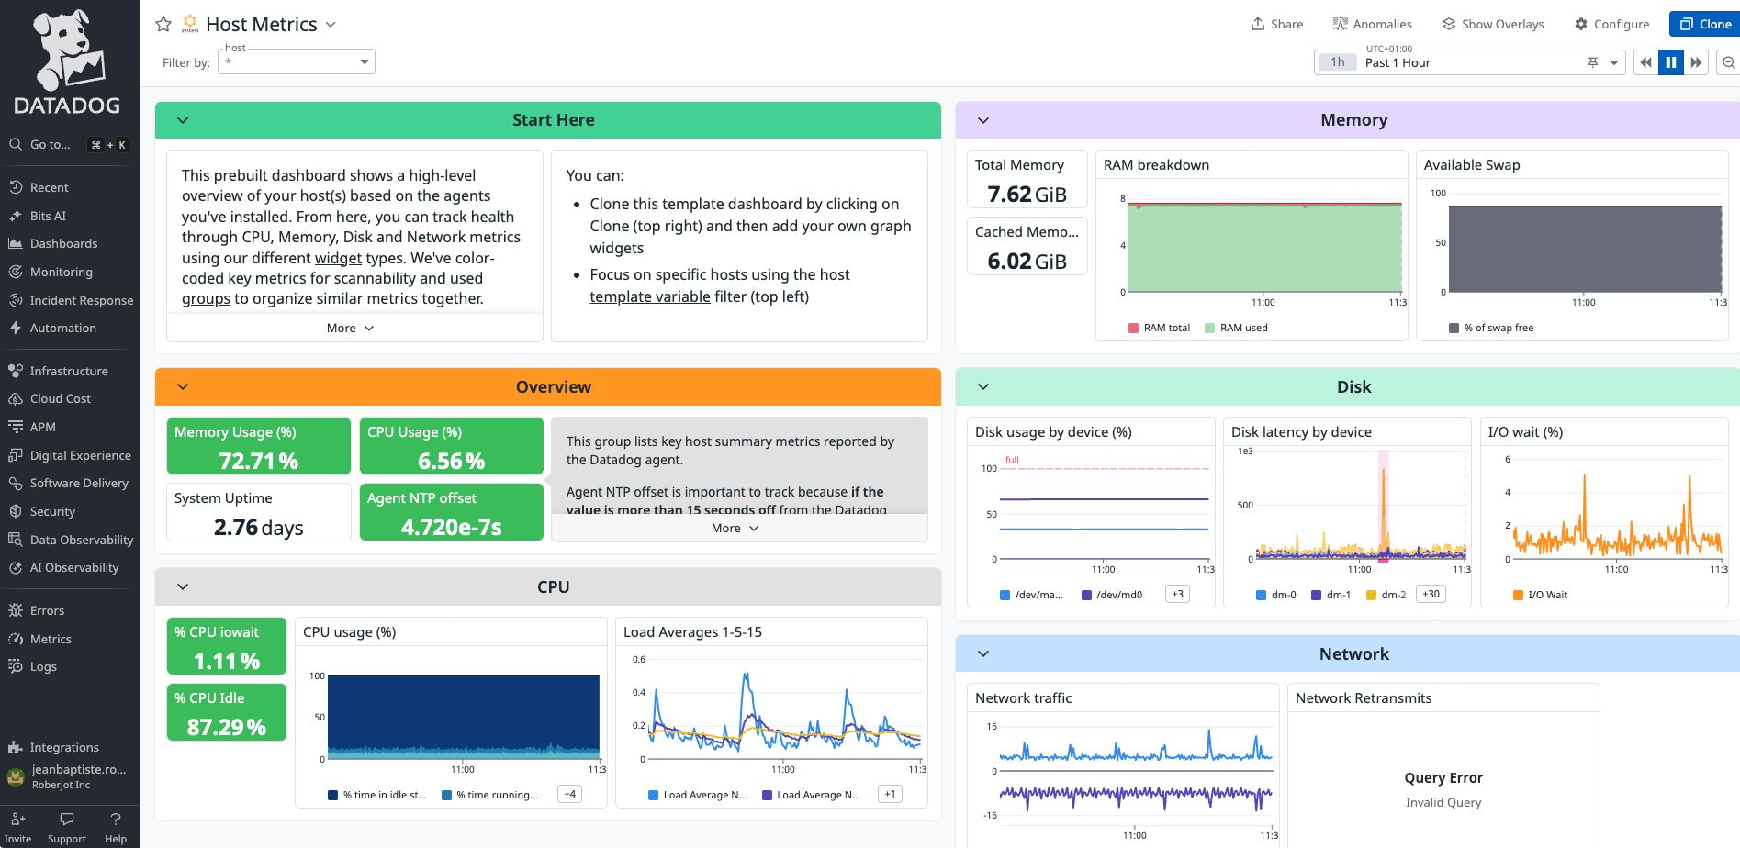Click the zoom out magnifier icon
The height and width of the screenshot is (848, 1740).
click(x=1729, y=62)
